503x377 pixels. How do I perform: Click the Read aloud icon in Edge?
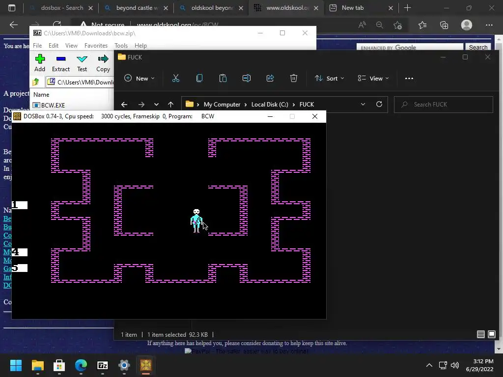pyautogui.click(x=362, y=25)
